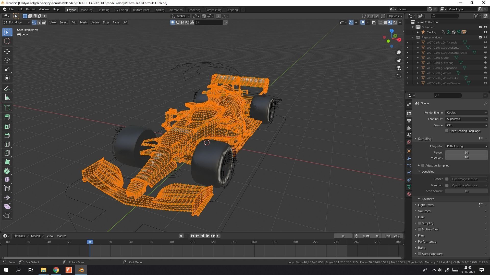Click the zoom view magnifier icon
This screenshot has width=490, height=275.
pos(399,52)
